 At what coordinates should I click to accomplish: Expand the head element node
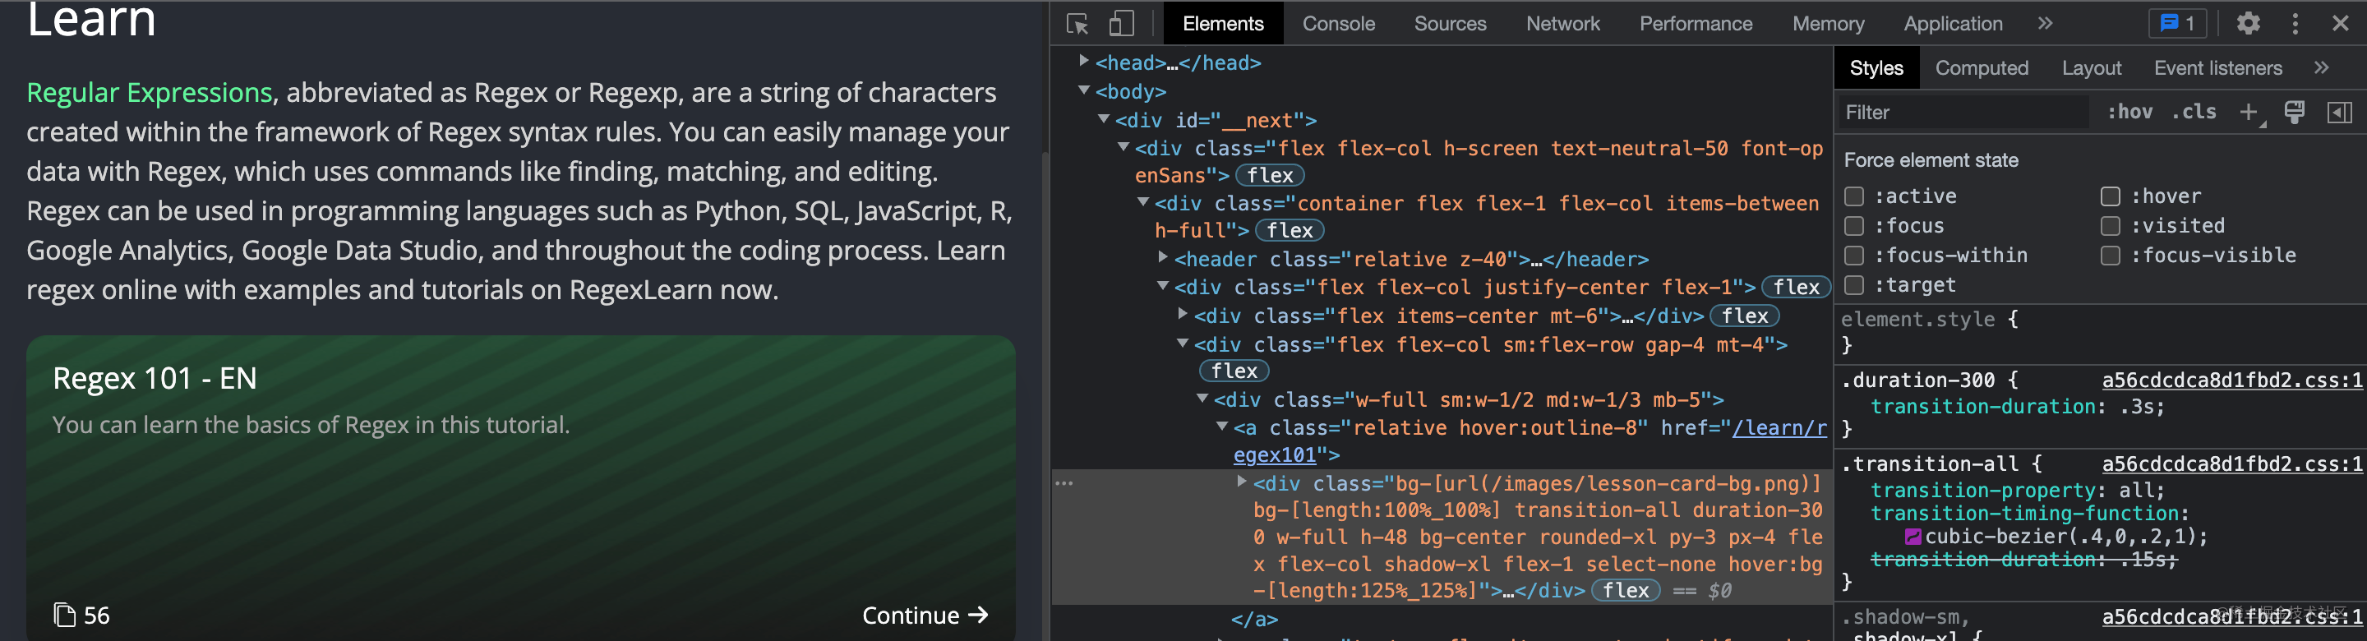click(1083, 62)
